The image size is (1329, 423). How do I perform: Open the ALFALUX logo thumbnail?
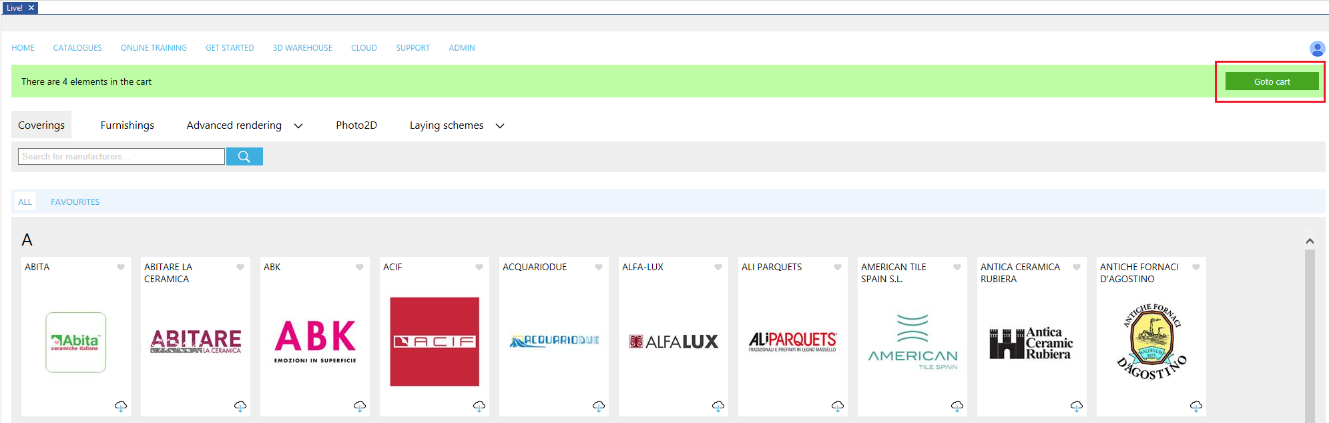tap(674, 342)
